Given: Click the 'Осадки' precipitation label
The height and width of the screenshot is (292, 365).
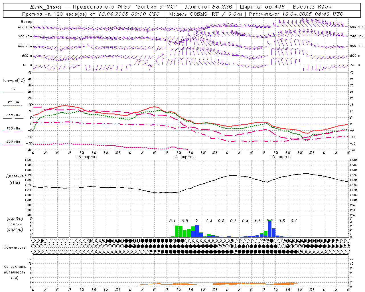Looking at the screenshot, I should click(15, 224).
